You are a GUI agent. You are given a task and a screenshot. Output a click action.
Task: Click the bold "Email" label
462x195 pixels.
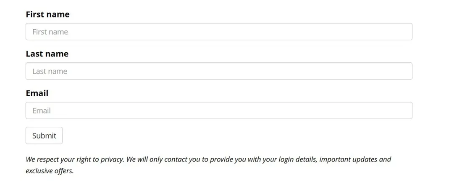click(37, 93)
